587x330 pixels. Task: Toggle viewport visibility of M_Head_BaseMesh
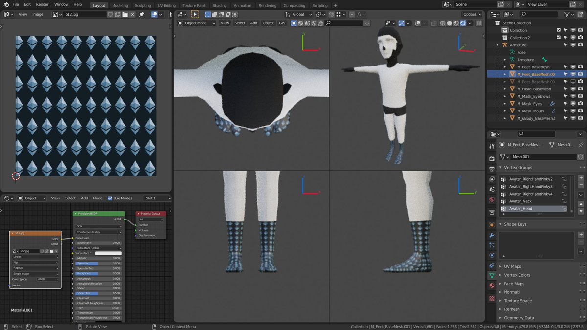573,89
